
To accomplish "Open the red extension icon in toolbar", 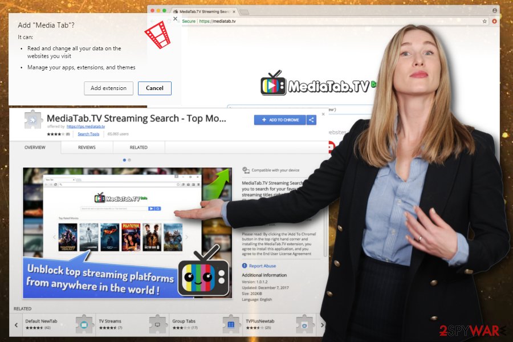I will tap(494, 21).
